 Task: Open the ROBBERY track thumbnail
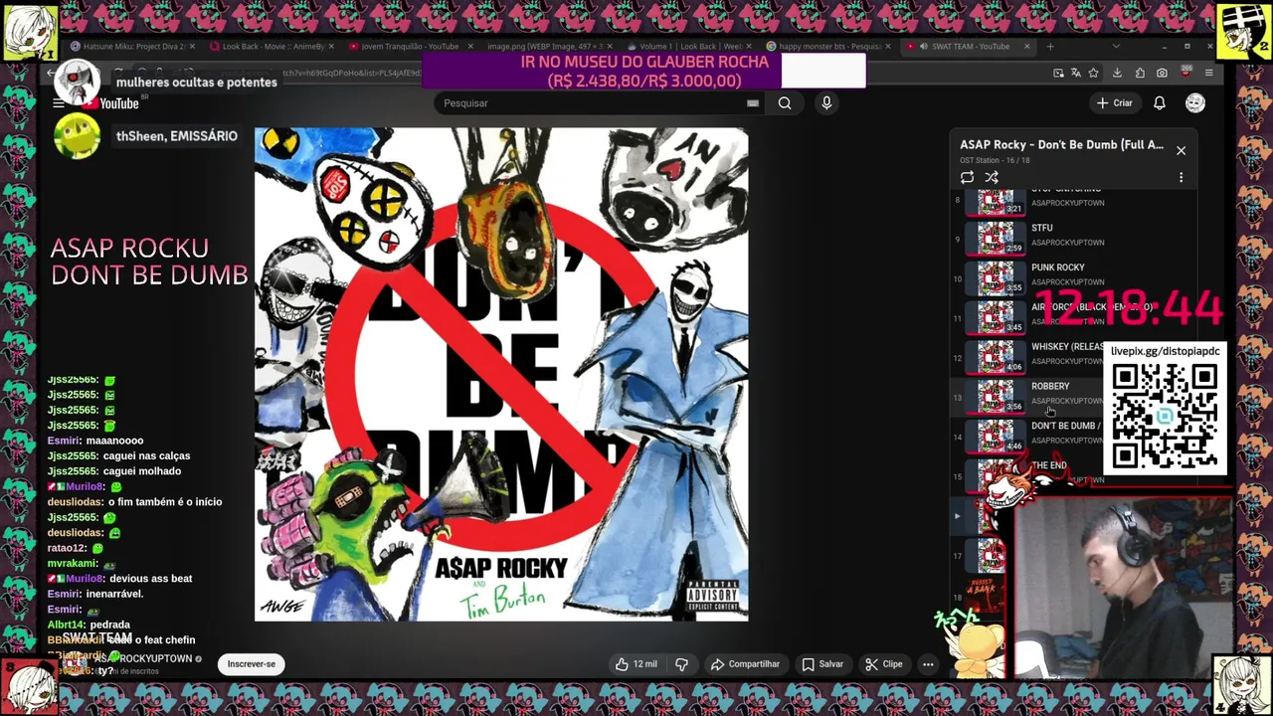tap(996, 396)
